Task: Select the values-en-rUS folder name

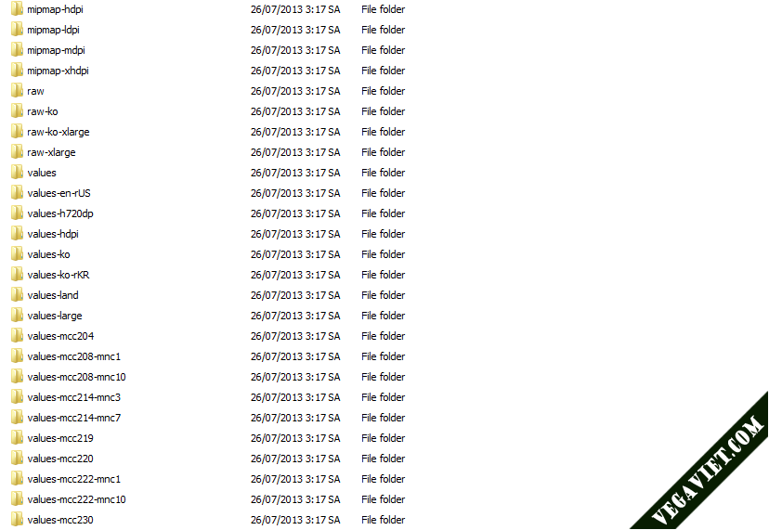Action: [x=59, y=193]
